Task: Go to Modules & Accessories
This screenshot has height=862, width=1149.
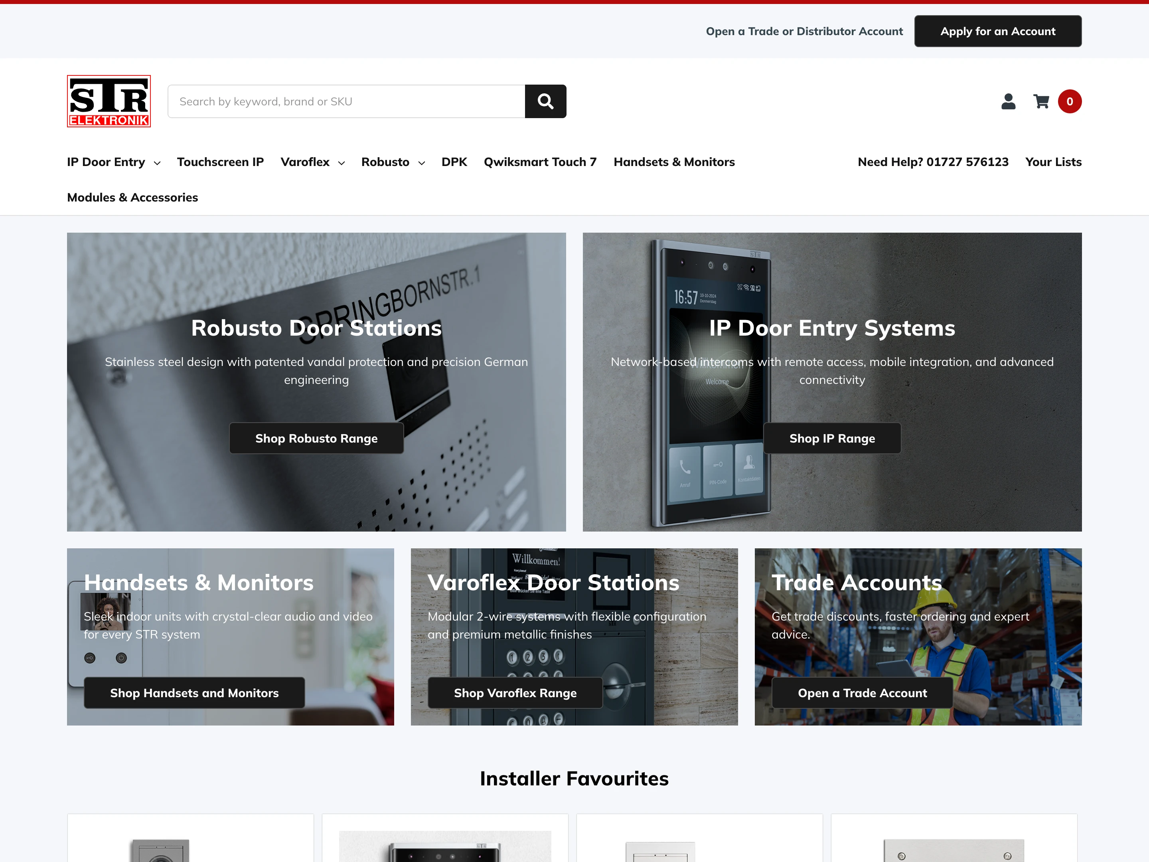Action: (x=132, y=198)
